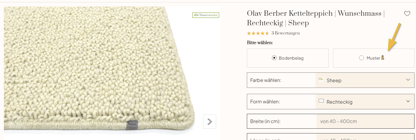Show previous product image arrow
The image size is (416, 140).
[15, 122]
